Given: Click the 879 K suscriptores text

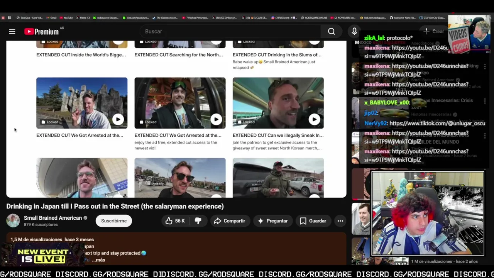Looking at the screenshot, I should [41, 225].
